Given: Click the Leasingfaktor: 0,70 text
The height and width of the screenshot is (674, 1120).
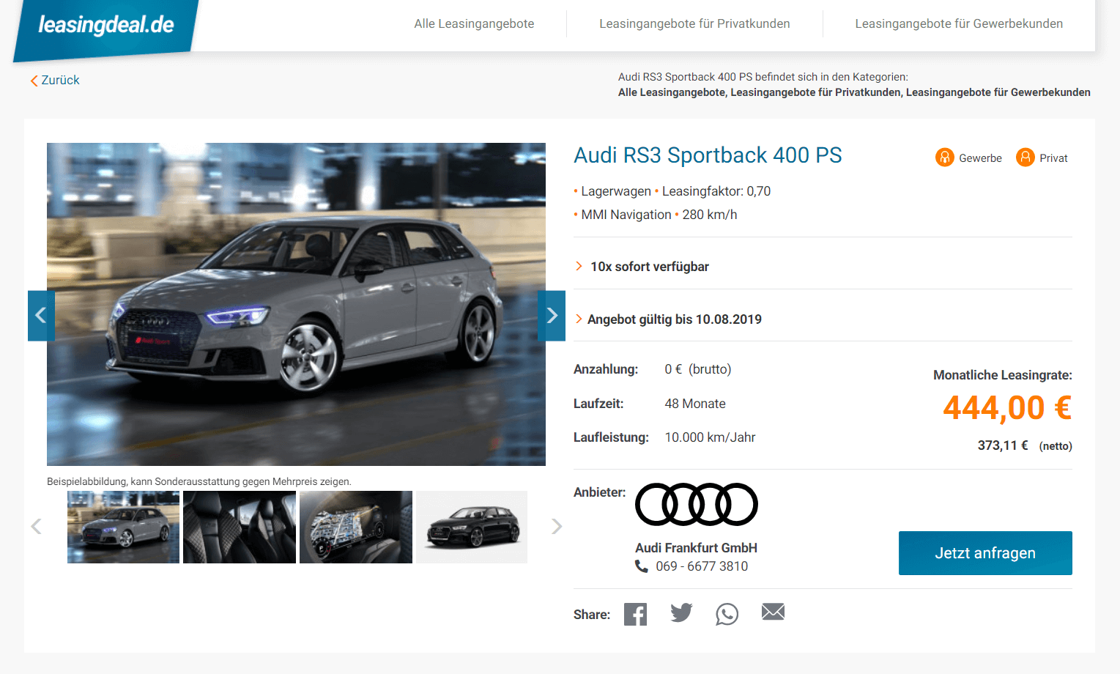Looking at the screenshot, I should pyautogui.click(x=716, y=191).
